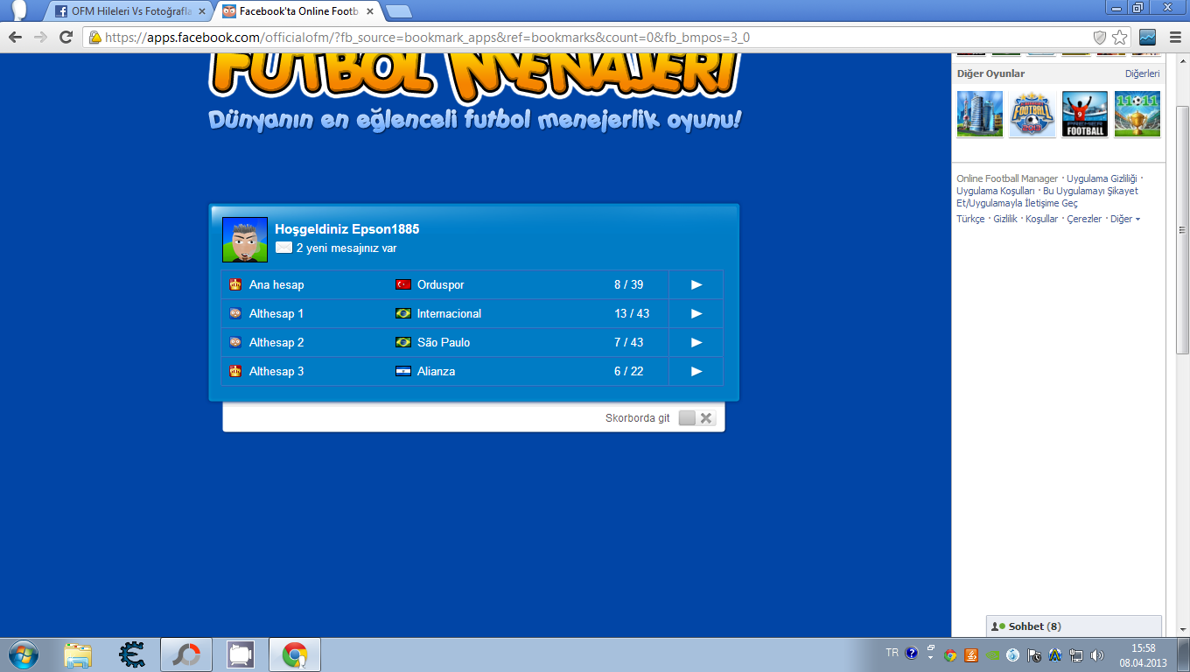The height and width of the screenshot is (672, 1190).
Task: Open a new browser tab
Action: [x=399, y=11]
